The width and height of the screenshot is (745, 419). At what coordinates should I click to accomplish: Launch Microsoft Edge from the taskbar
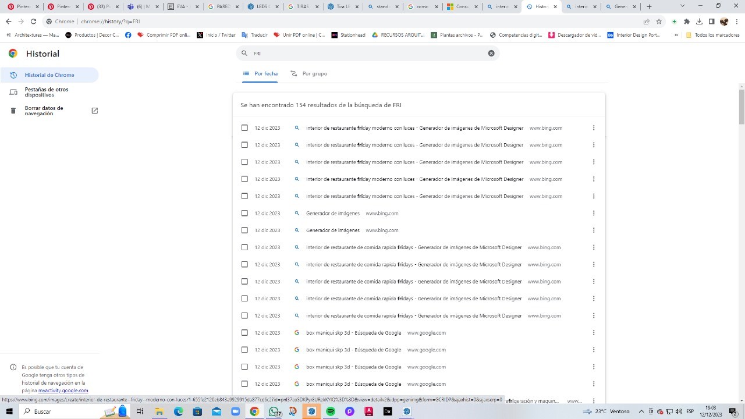tap(178, 411)
